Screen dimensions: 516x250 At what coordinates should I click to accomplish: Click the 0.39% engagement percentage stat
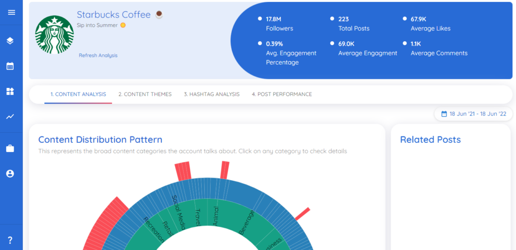pyautogui.click(x=291, y=53)
